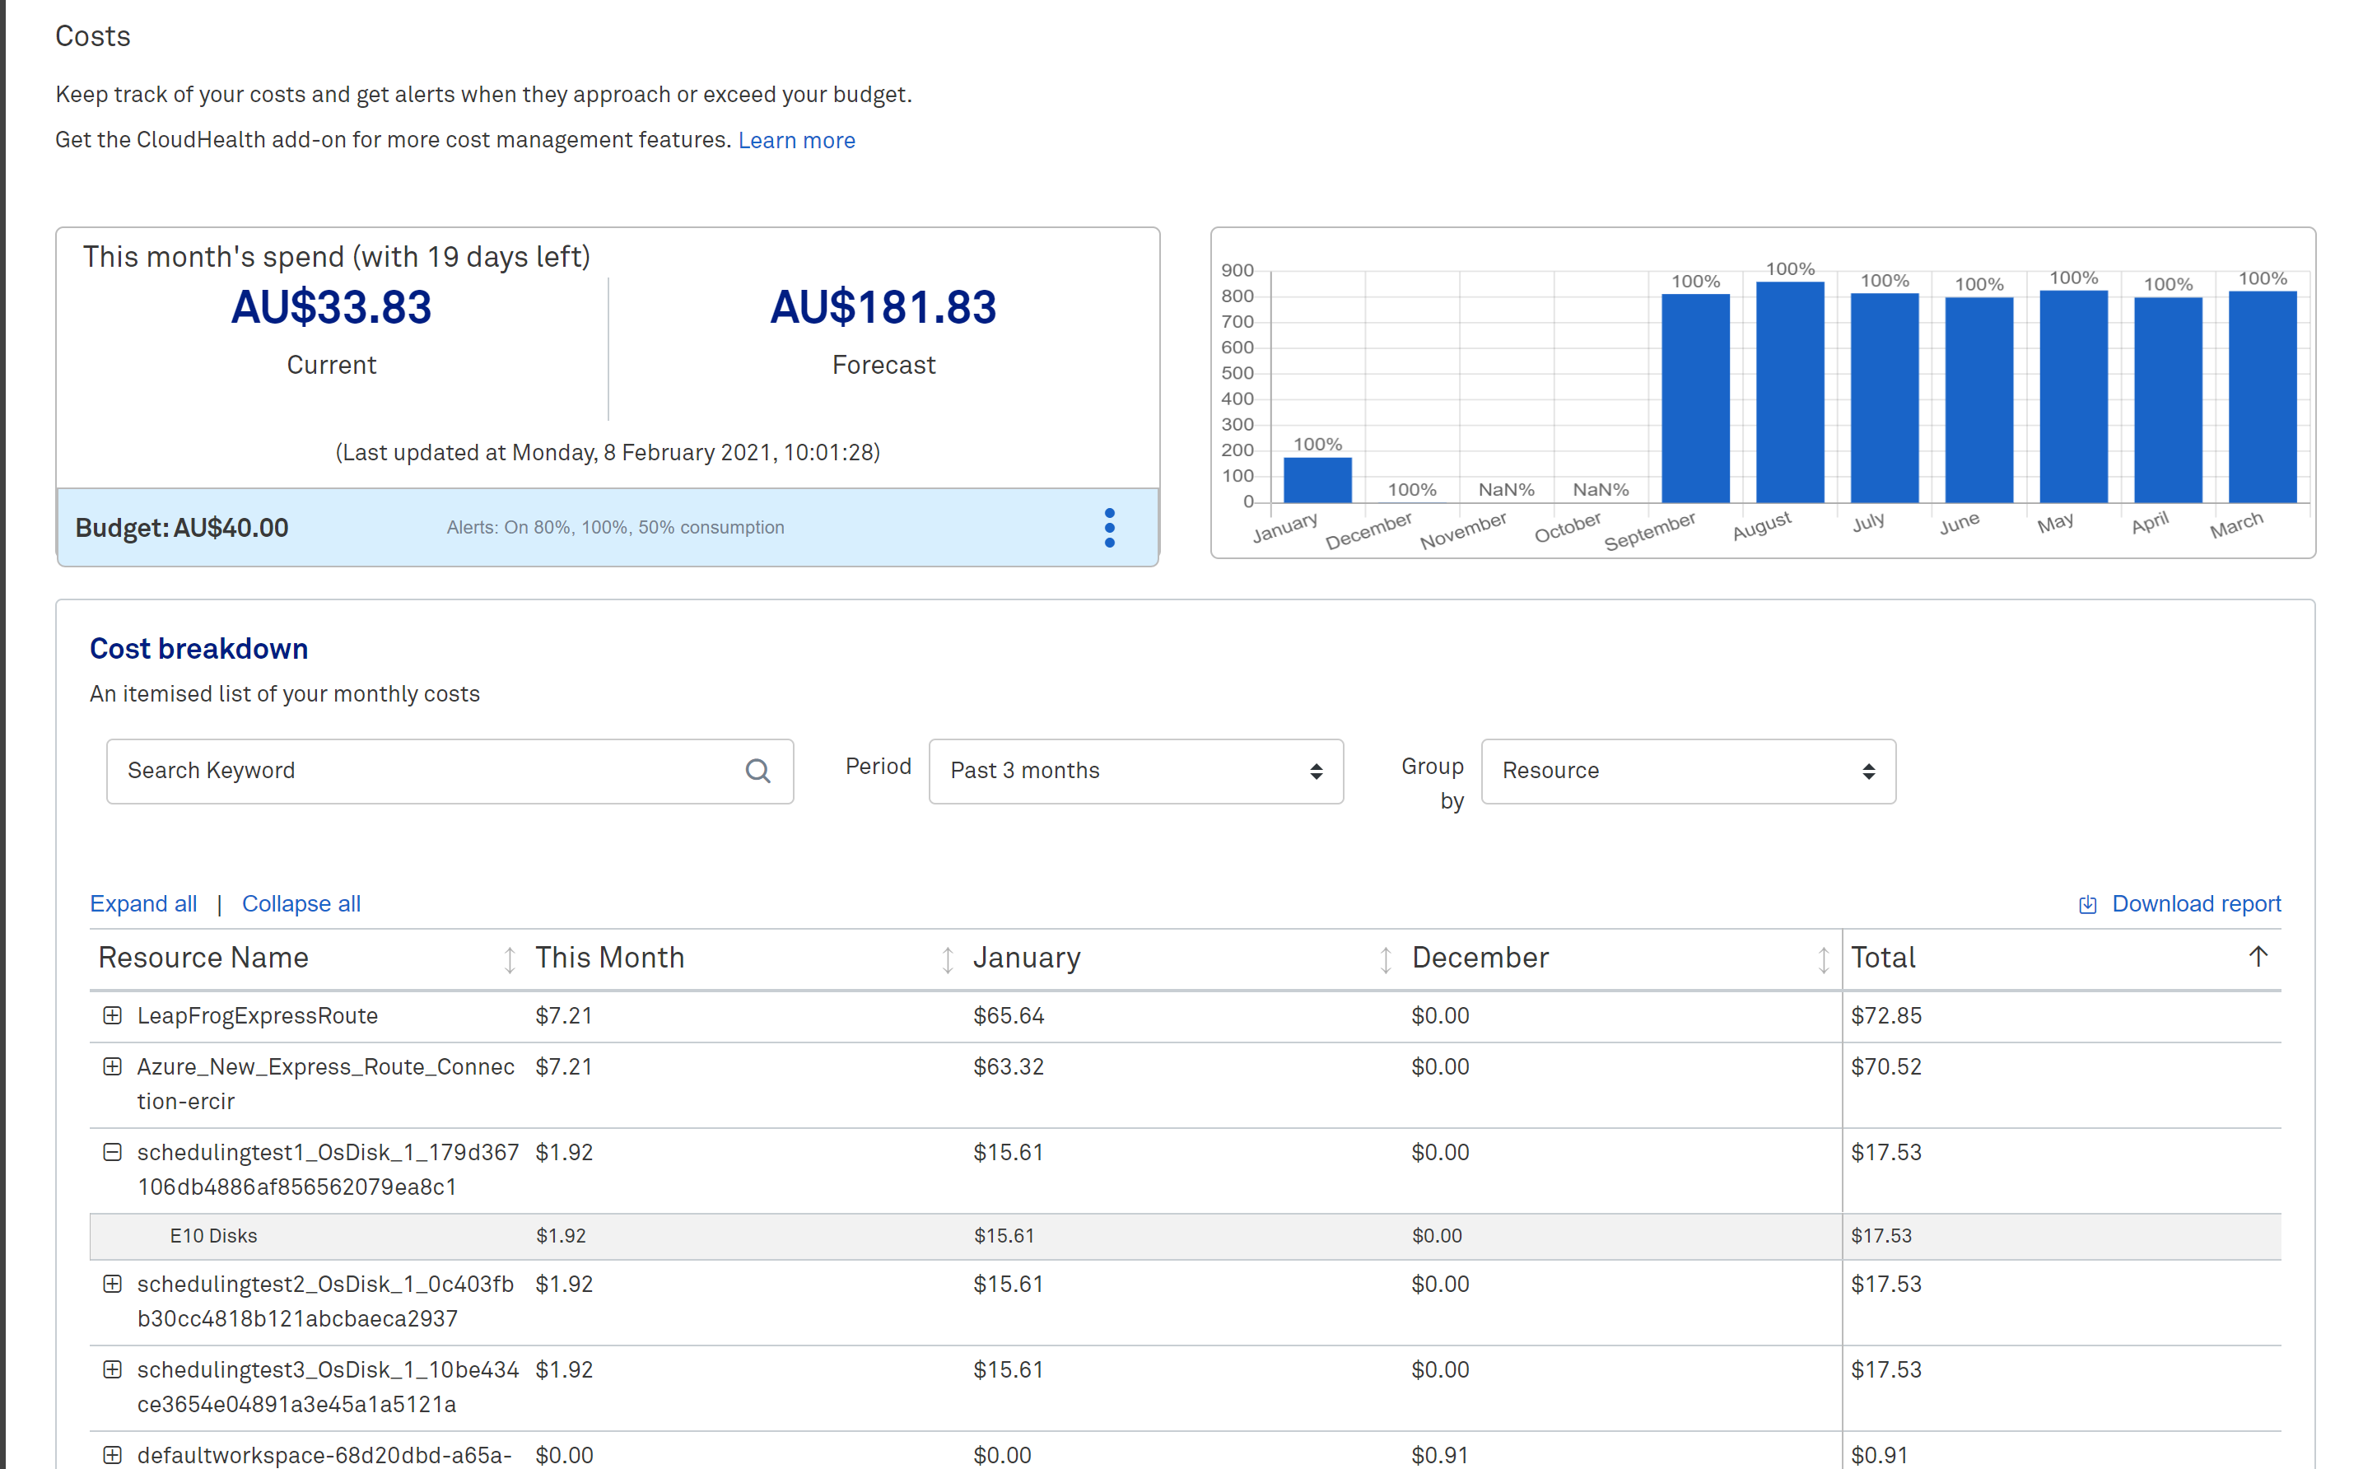The height and width of the screenshot is (1469, 2363).
Task: Open the Group by Resource dropdown
Action: click(x=1687, y=772)
